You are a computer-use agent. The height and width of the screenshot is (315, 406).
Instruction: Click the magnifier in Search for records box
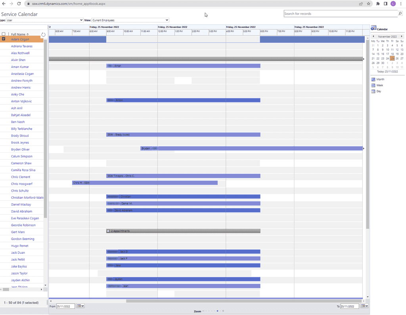click(x=399, y=13)
